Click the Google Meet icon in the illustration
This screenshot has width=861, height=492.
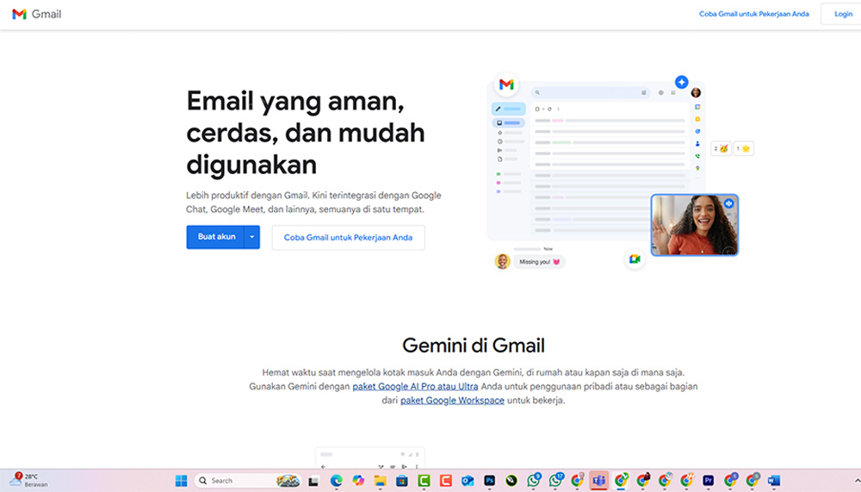tap(635, 258)
